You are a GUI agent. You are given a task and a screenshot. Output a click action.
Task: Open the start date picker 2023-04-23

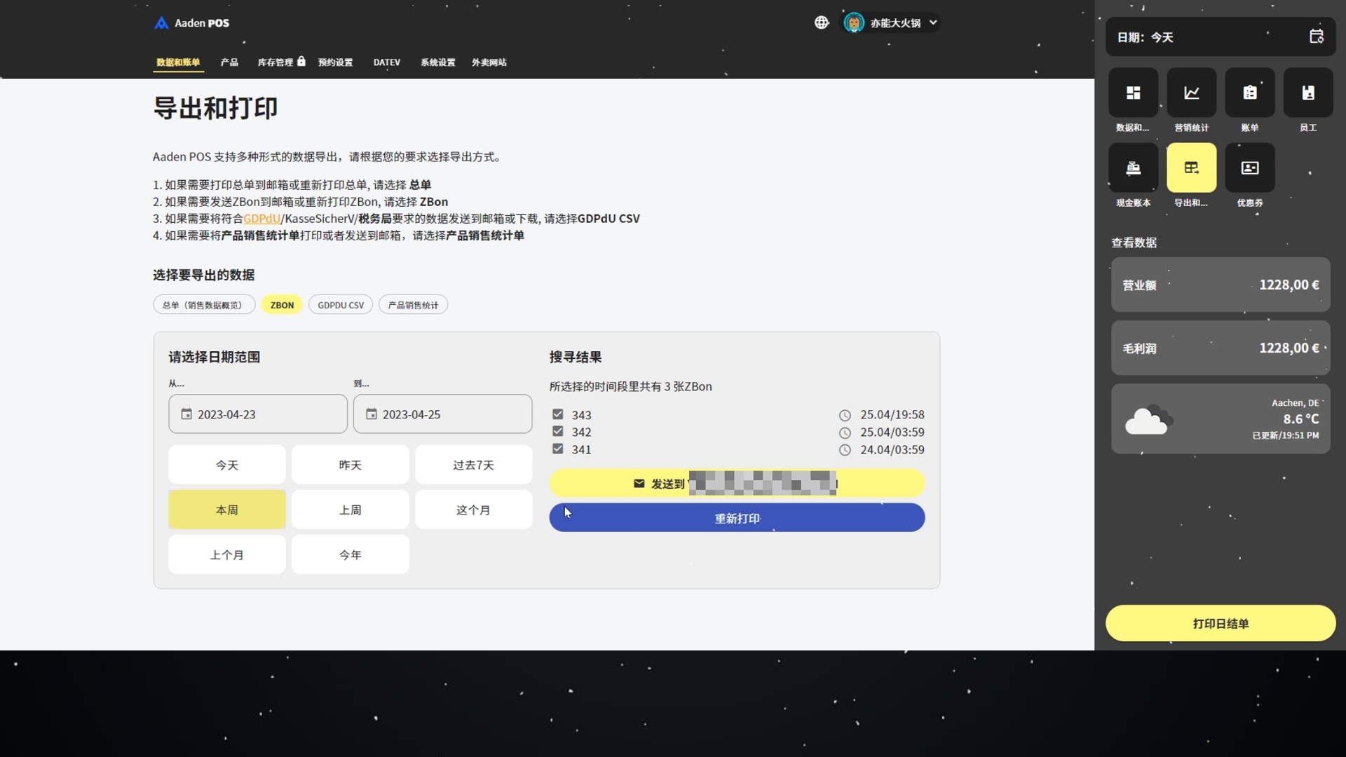pos(257,414)
